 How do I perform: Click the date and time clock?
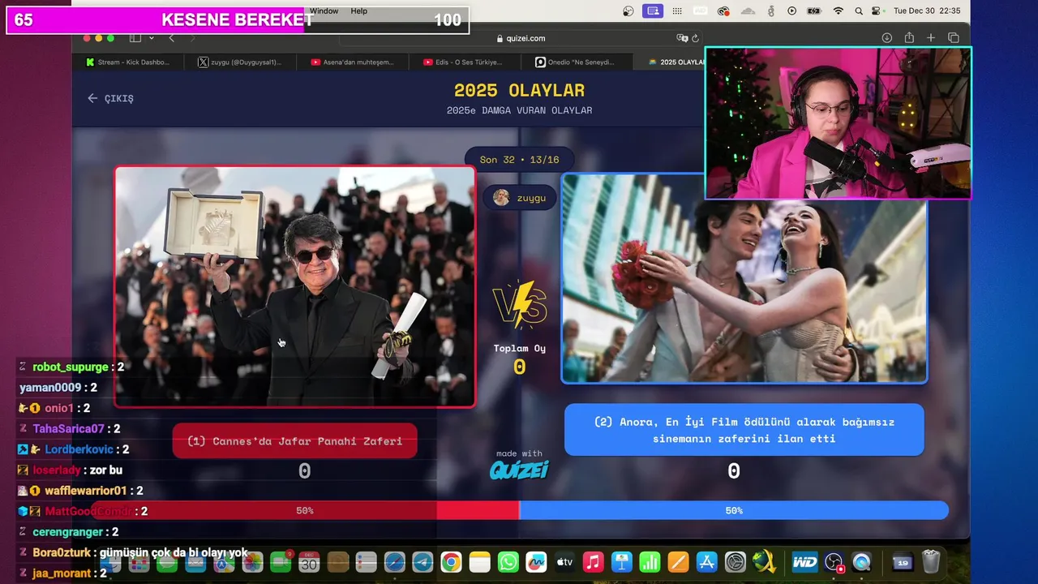click(x=927, y=11)
